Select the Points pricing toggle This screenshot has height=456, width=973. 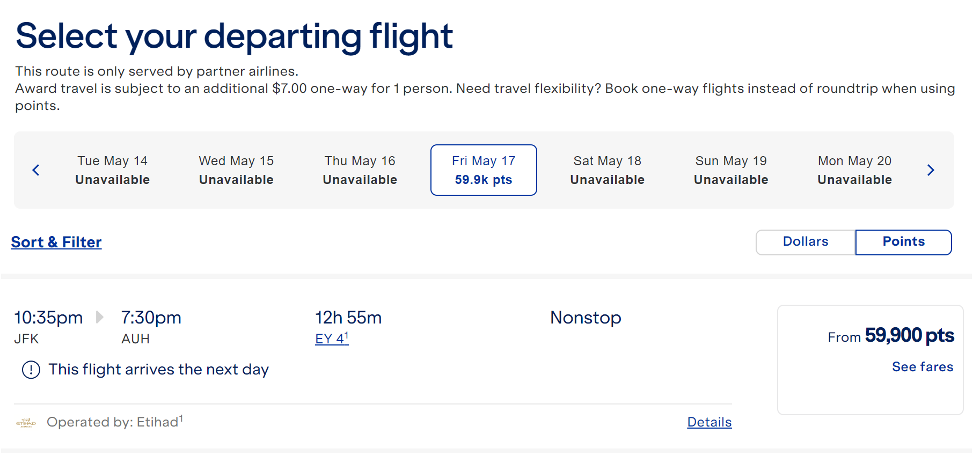pyautogui.click(x=903, y=242)
